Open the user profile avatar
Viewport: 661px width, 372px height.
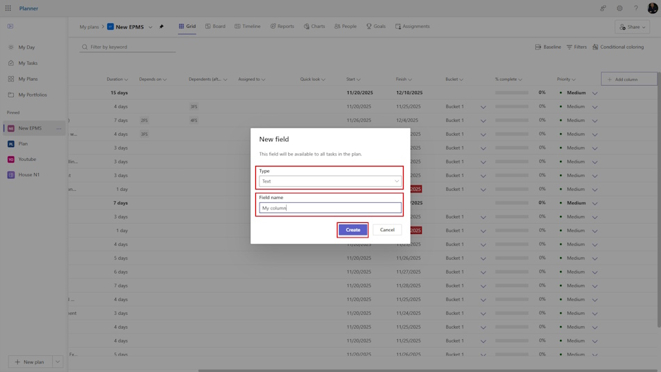coord(652,8)
